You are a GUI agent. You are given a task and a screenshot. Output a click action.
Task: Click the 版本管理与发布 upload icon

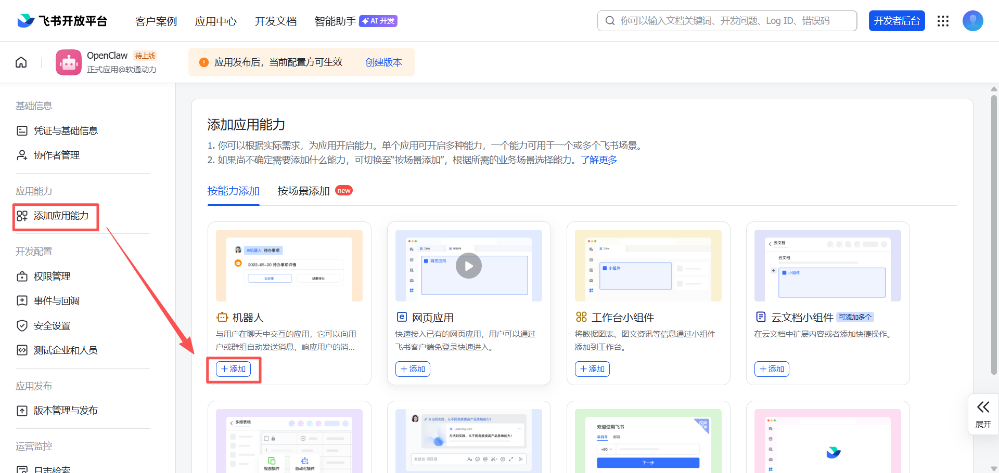point(22,411)
